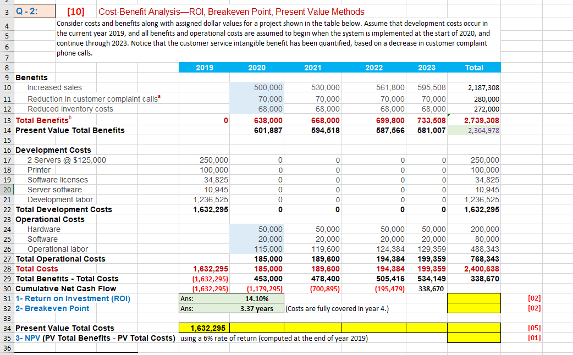Image resolution: width=573 pixels, height=355 pixels.
Task: Click the [05] marks label
Action: coord(534,328)
